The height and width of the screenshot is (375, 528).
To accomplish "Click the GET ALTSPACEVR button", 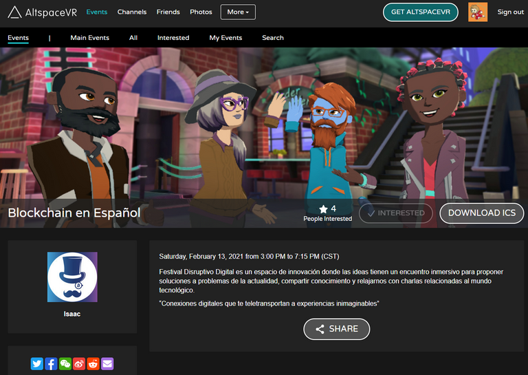I will click(421, 12).
